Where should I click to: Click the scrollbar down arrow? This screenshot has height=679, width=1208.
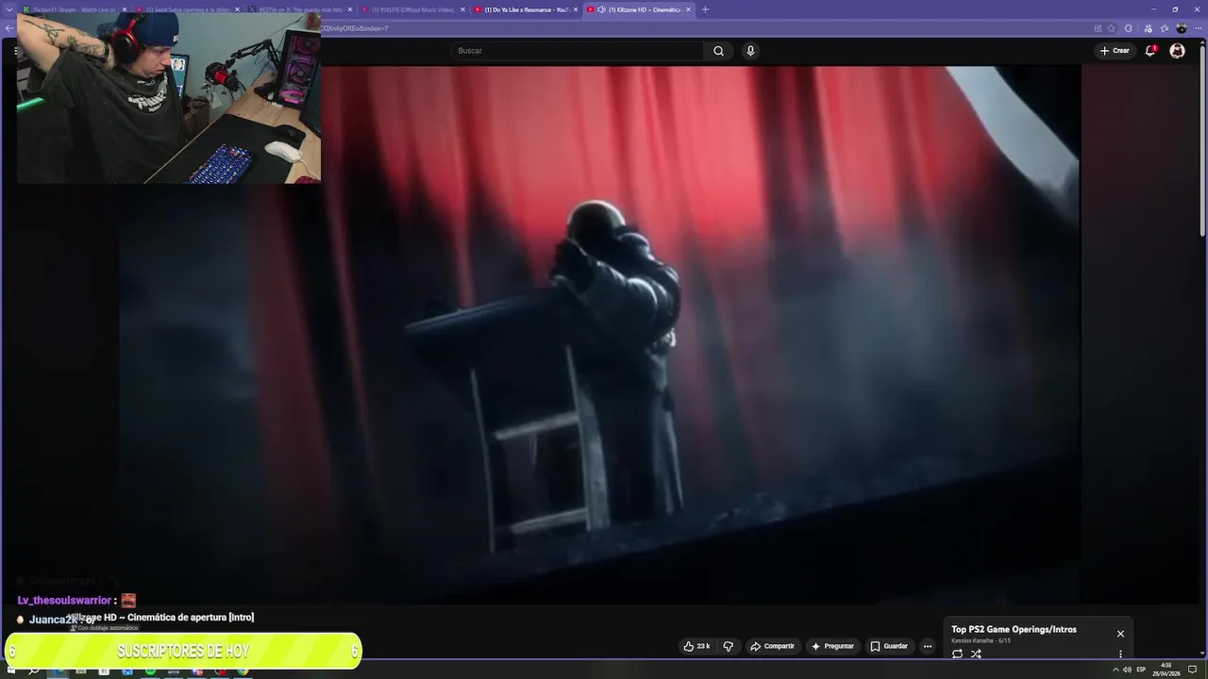[x=1202, y=653]
